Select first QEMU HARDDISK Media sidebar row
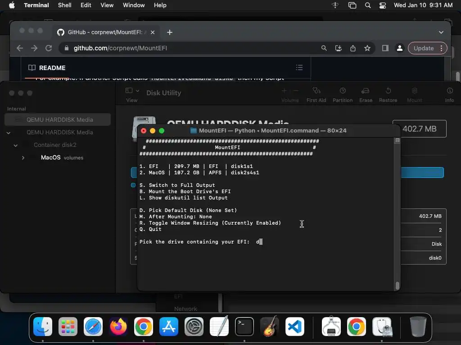The width and height of the screenshot is (461, 345). point(58,119)
